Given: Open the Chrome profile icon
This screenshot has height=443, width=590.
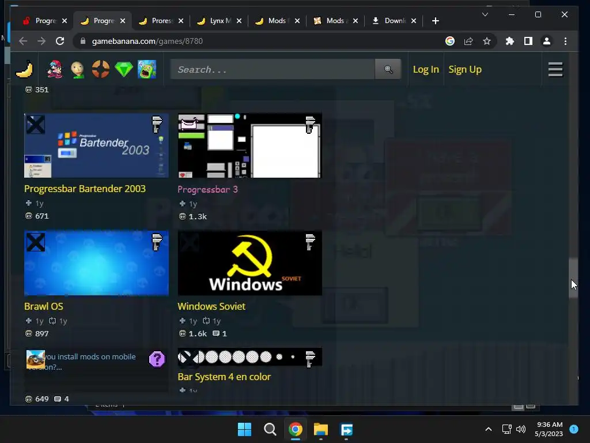Looking at the screenshot, I should pos(546,41).
